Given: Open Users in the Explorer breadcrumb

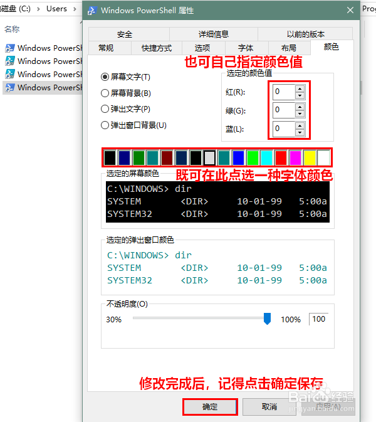Looking at the screenshot, I should point(56,9).
